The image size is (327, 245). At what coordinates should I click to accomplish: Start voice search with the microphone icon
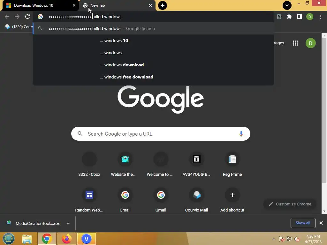pos(241,134)
